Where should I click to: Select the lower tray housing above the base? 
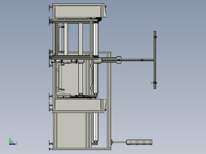coord(79,106)
